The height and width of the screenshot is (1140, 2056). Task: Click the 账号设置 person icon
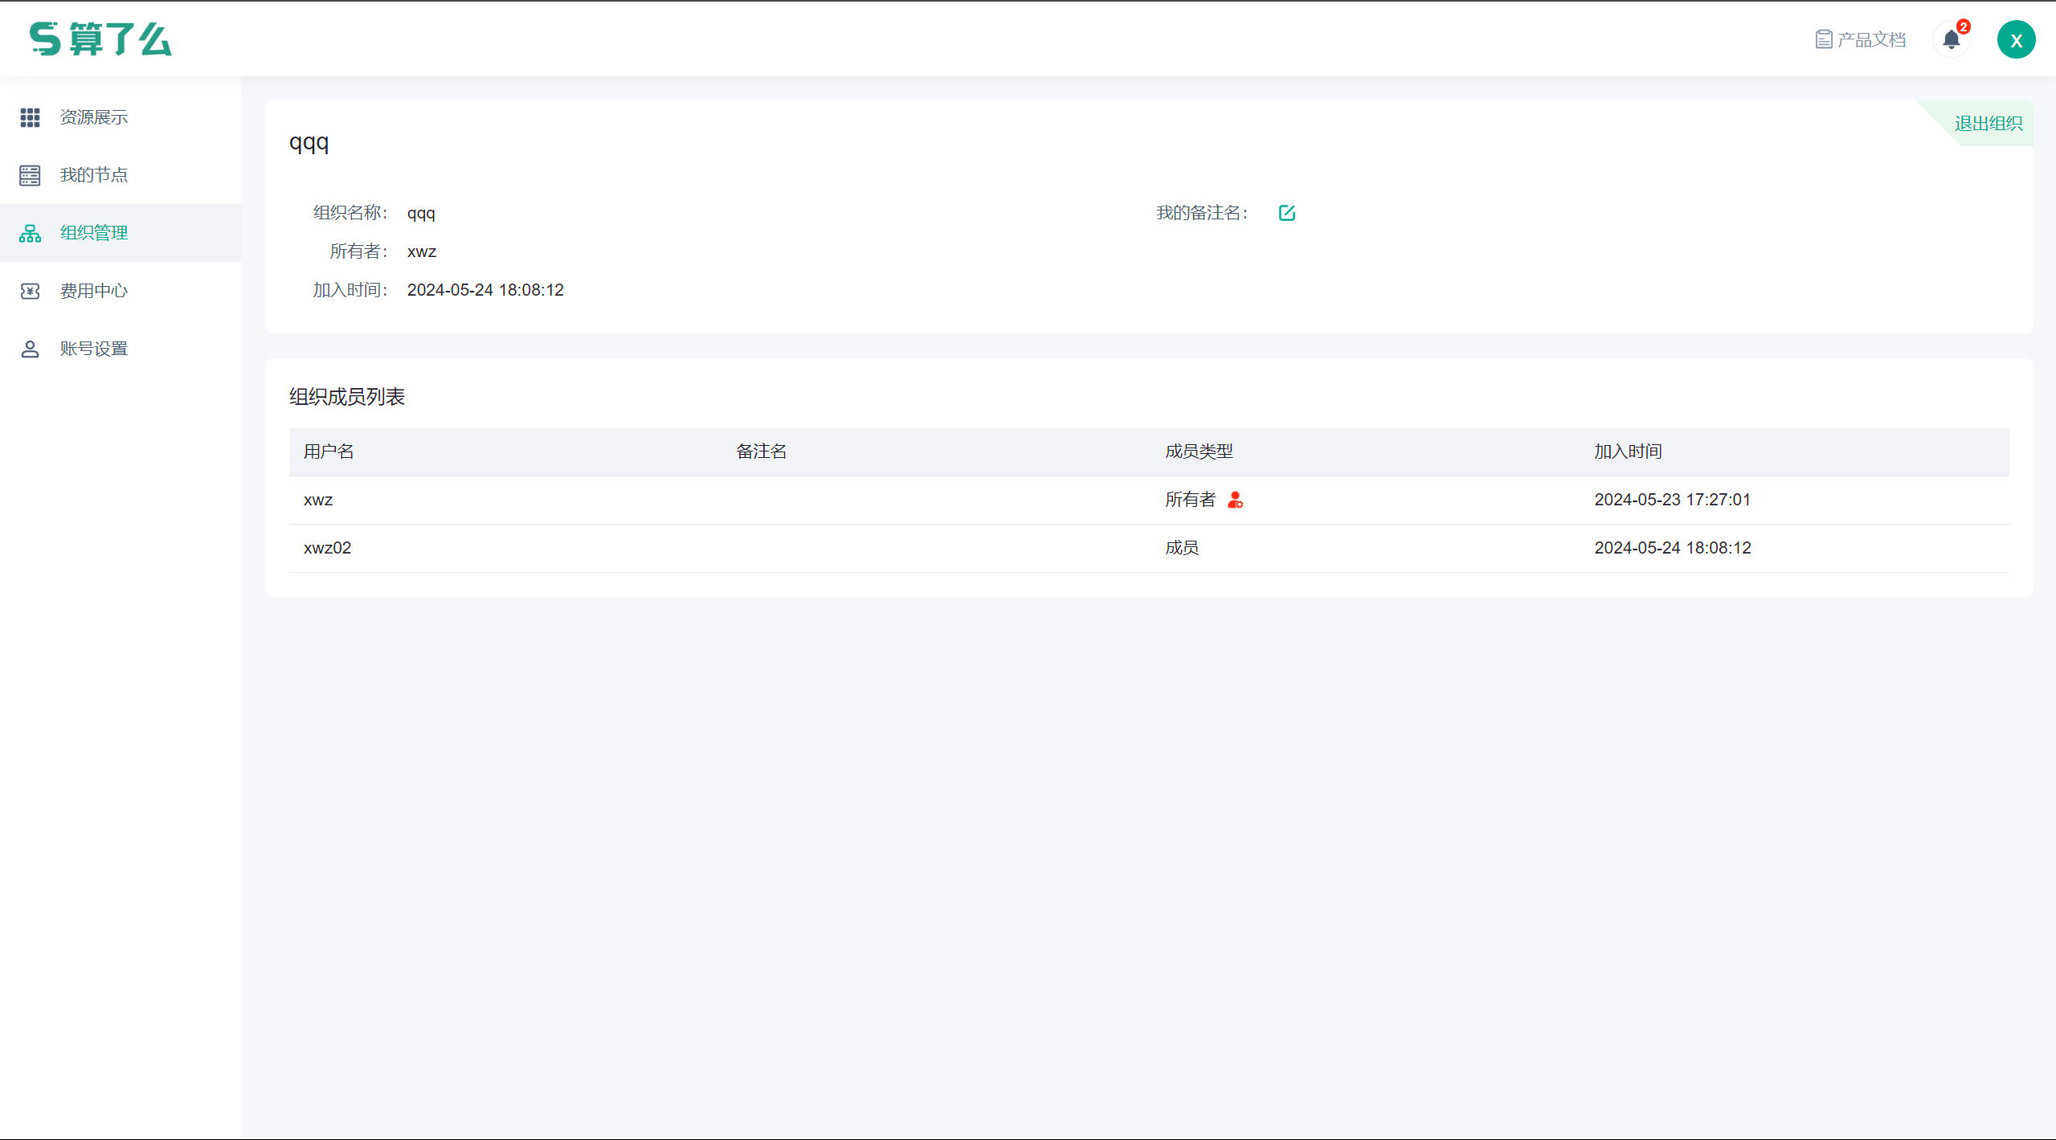coord(30,349)
